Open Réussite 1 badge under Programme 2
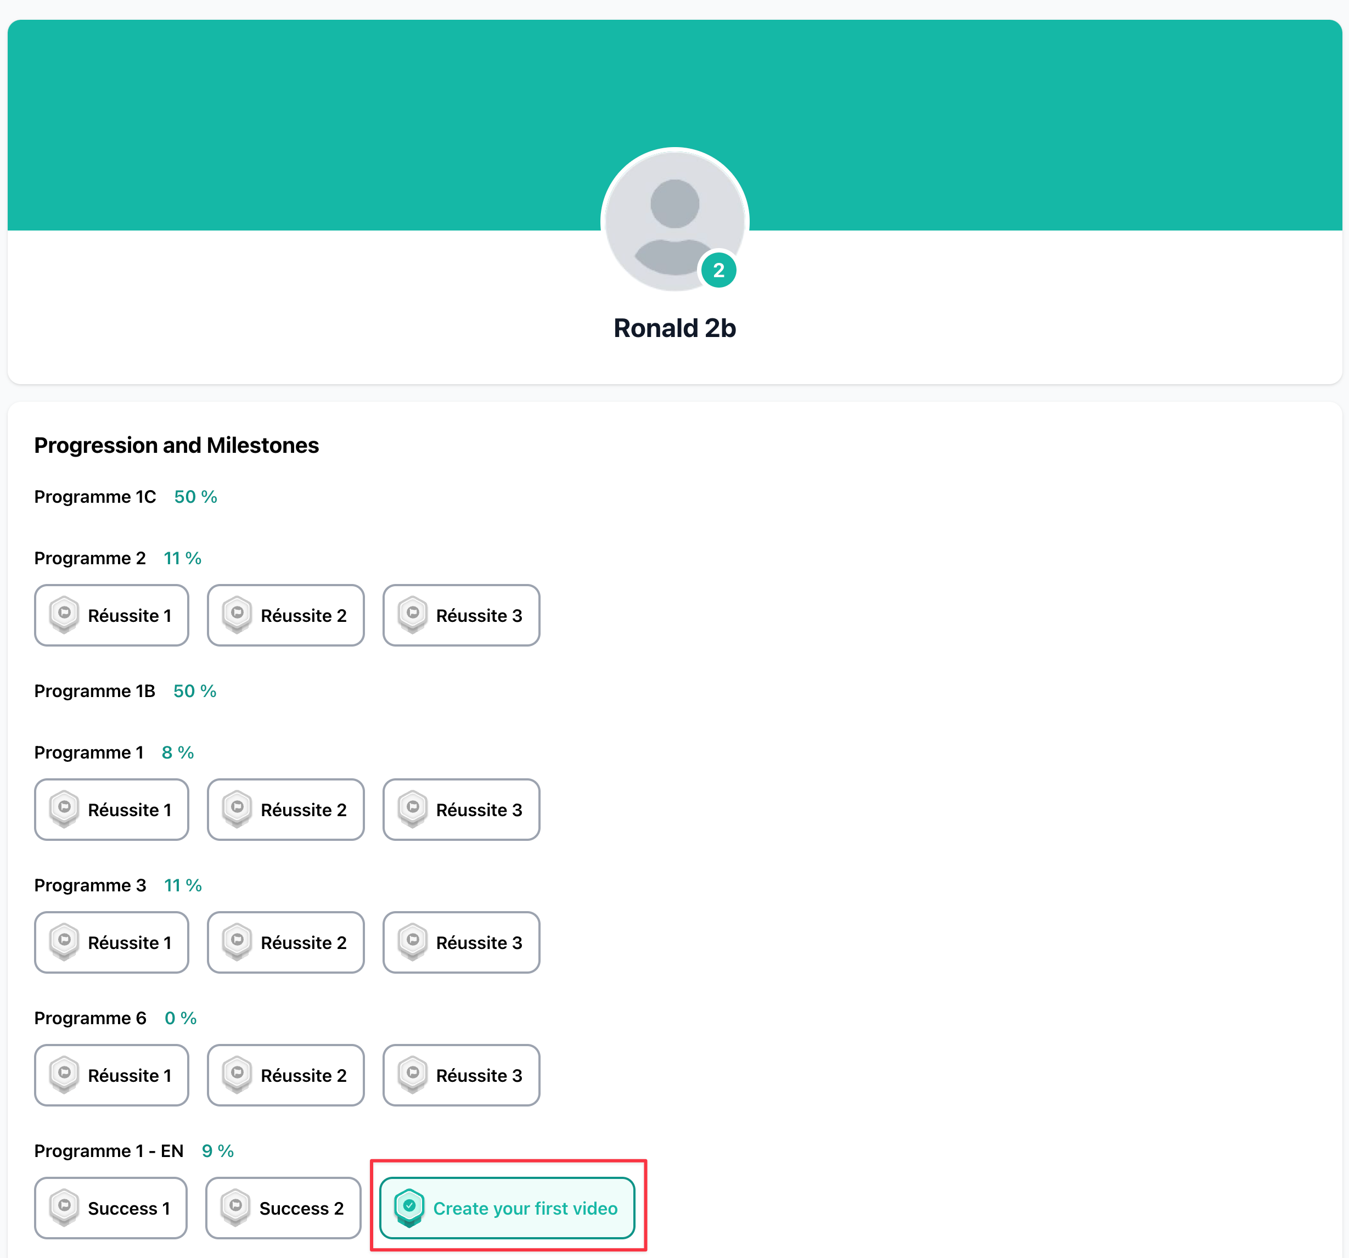Screen dimensions: 1349x1258 click(x=111, y=615)
